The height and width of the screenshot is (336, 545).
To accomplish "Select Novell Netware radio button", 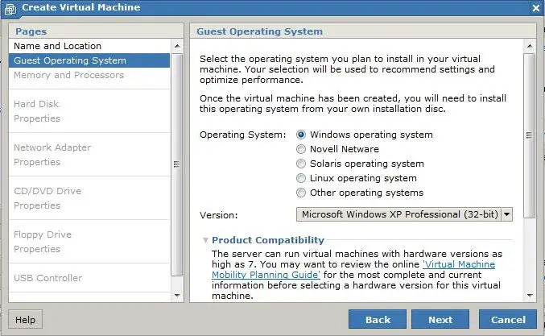I will 301,149.
